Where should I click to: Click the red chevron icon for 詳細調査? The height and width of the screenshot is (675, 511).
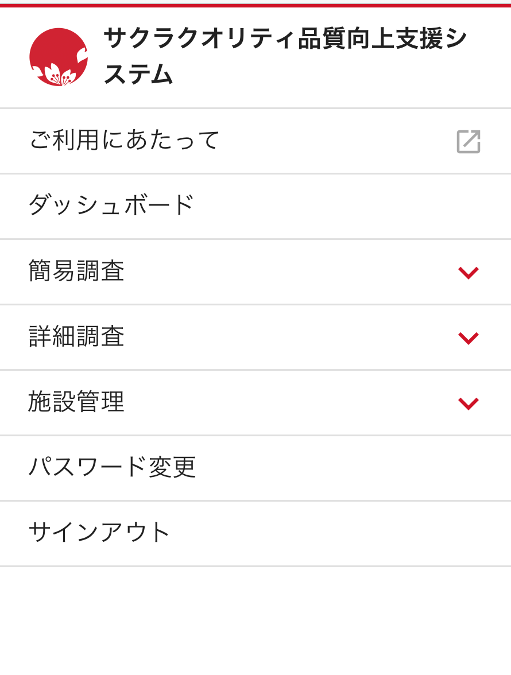pyautogui.click(x=468, y=338)
